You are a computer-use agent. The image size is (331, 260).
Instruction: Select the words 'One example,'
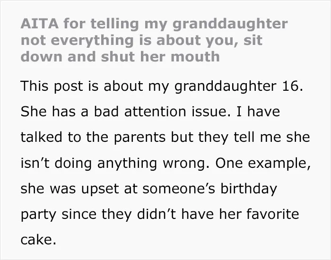click(x=263, y=163)
